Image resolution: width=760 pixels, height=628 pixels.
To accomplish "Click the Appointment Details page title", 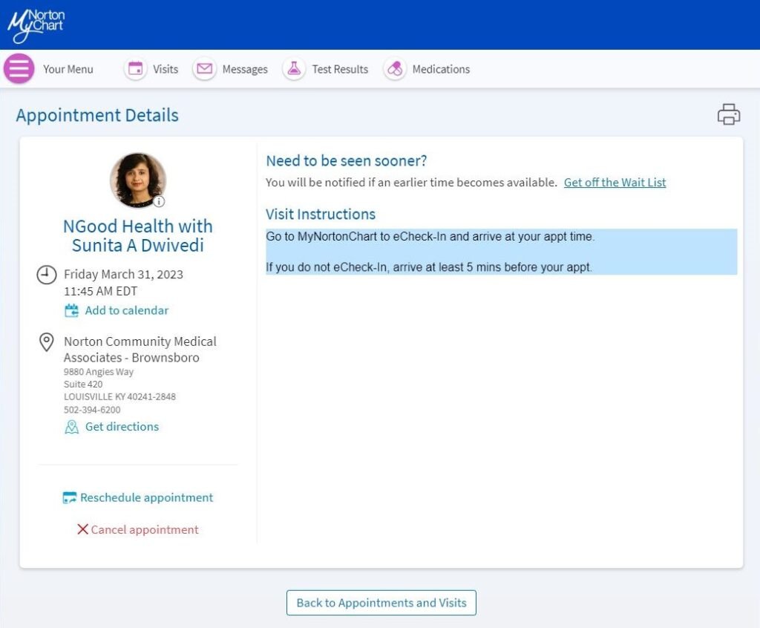I will (97, 115).
